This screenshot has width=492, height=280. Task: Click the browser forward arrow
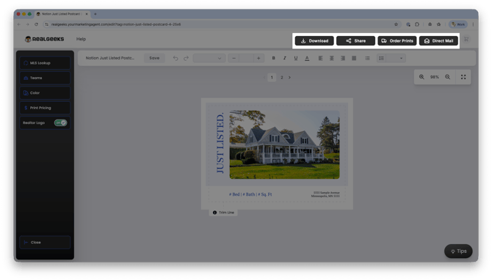pyautogui.click(x=28, y=24)
